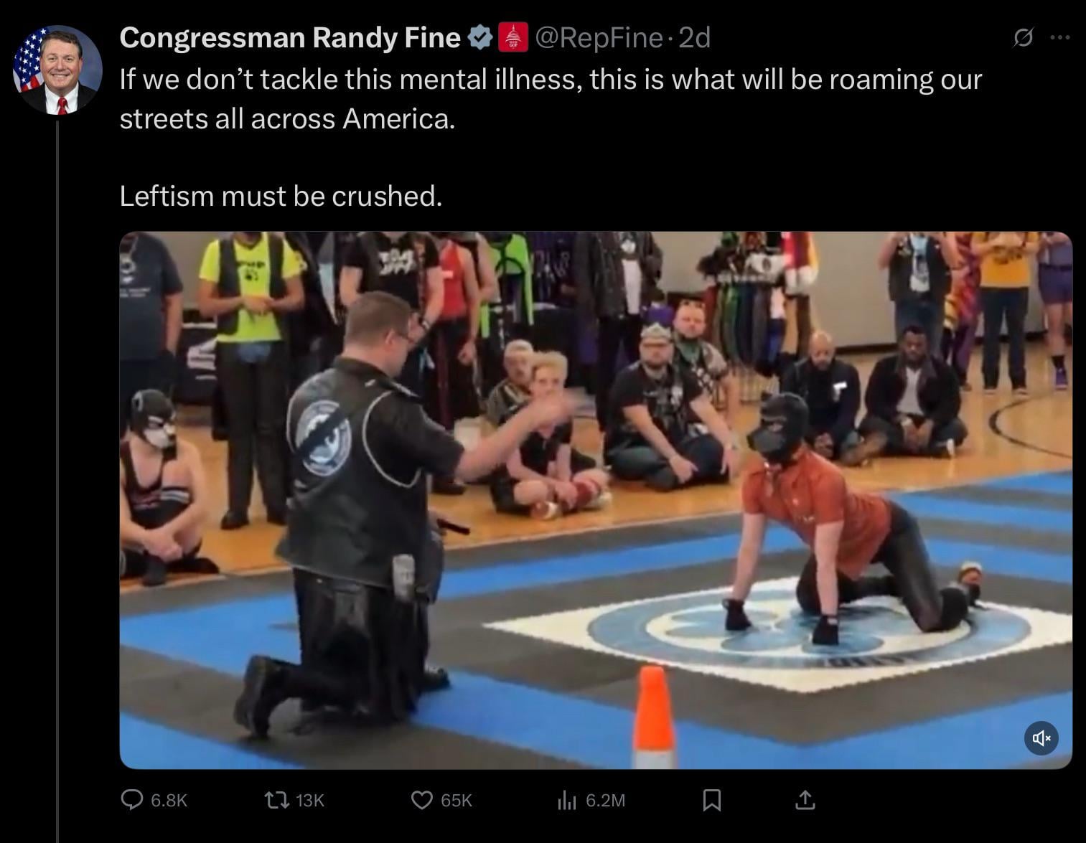Unmute the video with the speaker toggle
Viewport: 1086px width, 843px height.
click(x=1041, y=738)
